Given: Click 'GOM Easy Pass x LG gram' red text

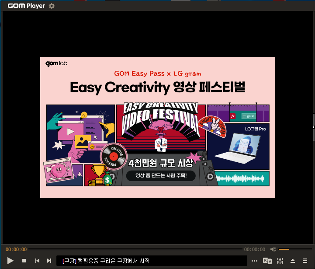Looking at the screenshot, I should point(157,73).
